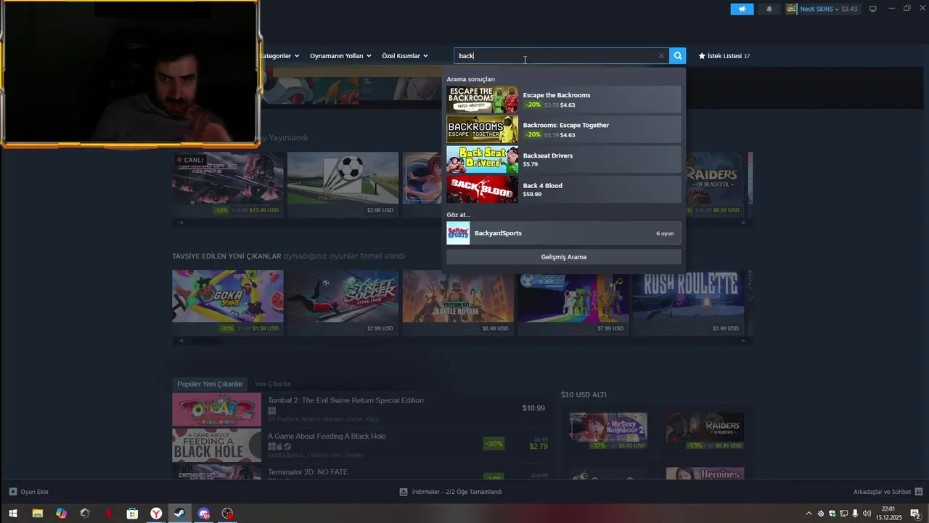Open the volume control in system tray

click(867, 514)
